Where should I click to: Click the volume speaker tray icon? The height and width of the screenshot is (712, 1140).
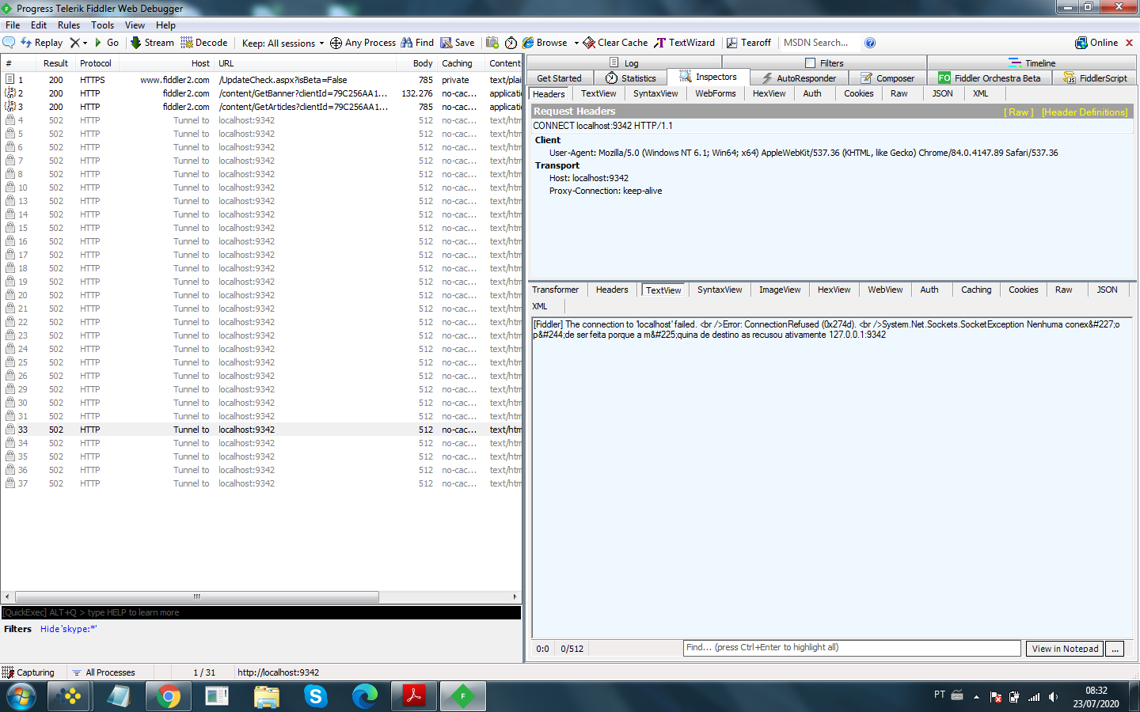(x=1053, y=697)
